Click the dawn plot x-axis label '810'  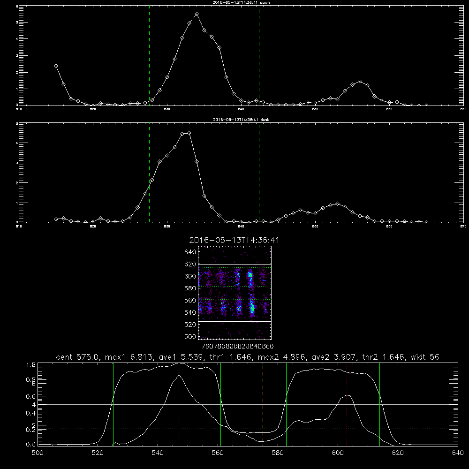click(x=19, y=109)
